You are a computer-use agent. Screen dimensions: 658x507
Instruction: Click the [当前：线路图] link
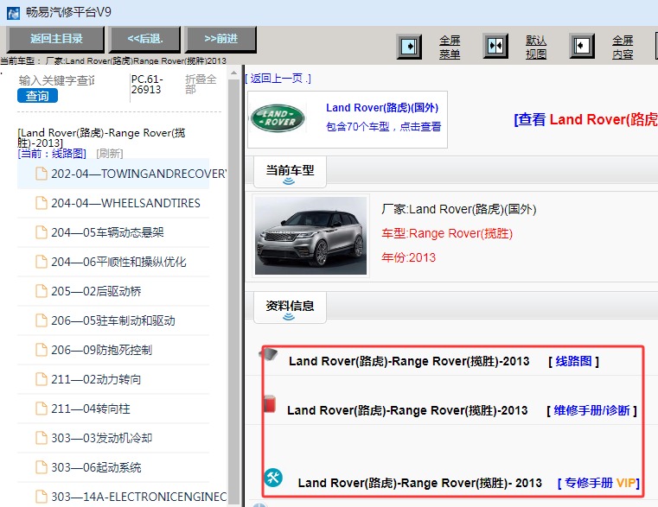click(x=52, y=154)
